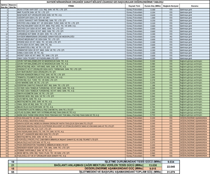Select firm 'AK-PA GIDA VE İHT. MAD. SAN. TİC. AŞ.'
210x174 pixels.
[35, 45]
